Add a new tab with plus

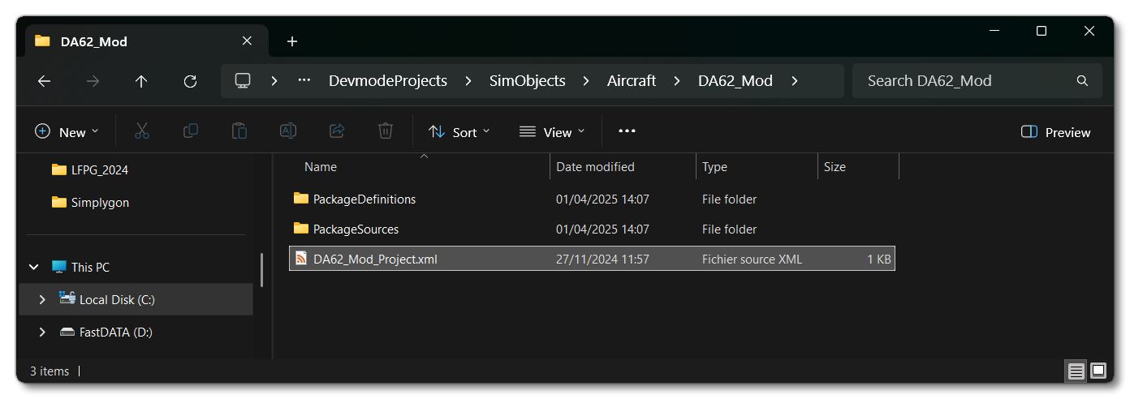(x=292, y=41)
